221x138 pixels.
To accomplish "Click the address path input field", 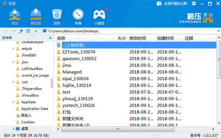I will pos(129,31).
